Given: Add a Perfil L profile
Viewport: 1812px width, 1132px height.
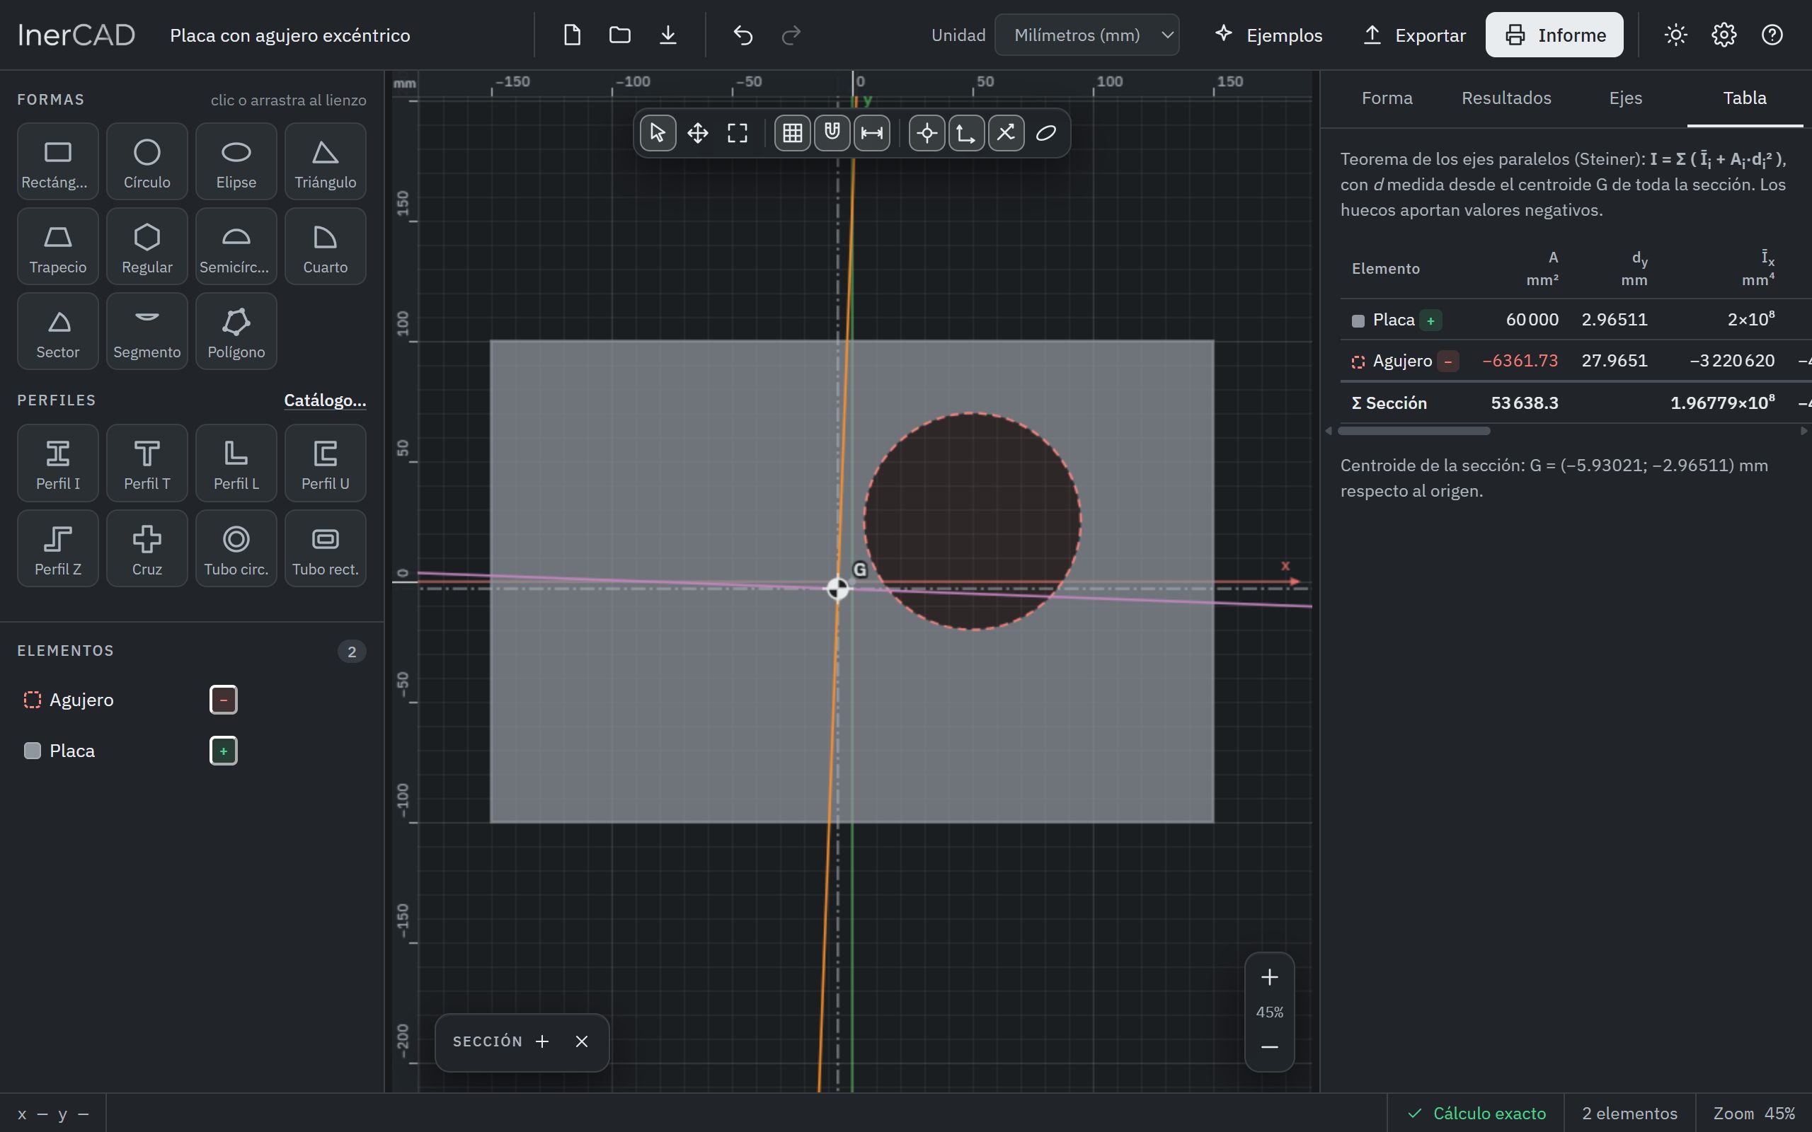Looking at the screenshot, I should click(x=236, y=463).
